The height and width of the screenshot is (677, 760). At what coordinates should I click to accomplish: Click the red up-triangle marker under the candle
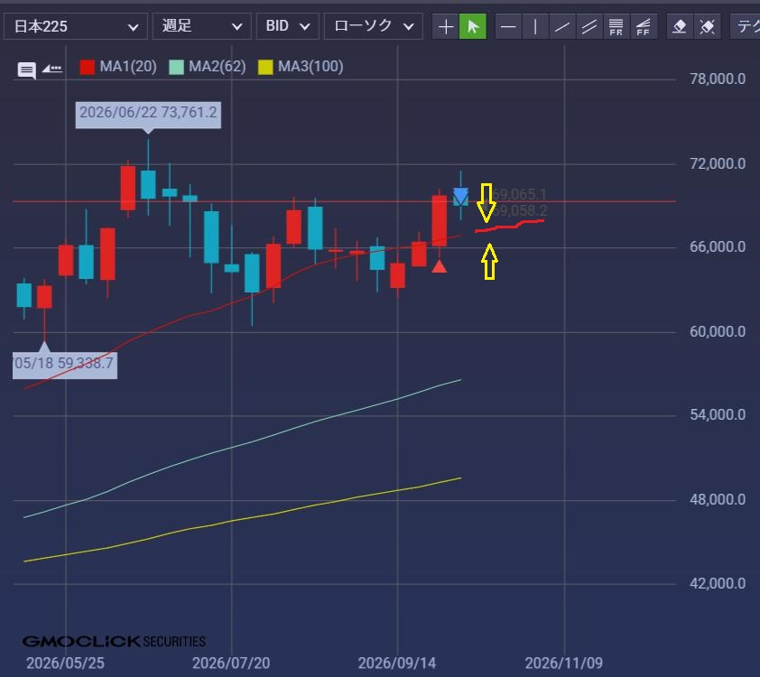click(440, 266)
